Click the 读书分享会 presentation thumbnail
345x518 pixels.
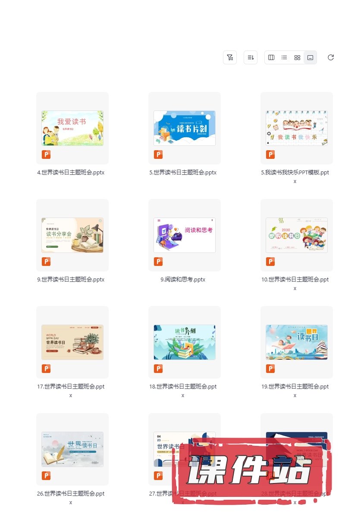pos(72,235)
